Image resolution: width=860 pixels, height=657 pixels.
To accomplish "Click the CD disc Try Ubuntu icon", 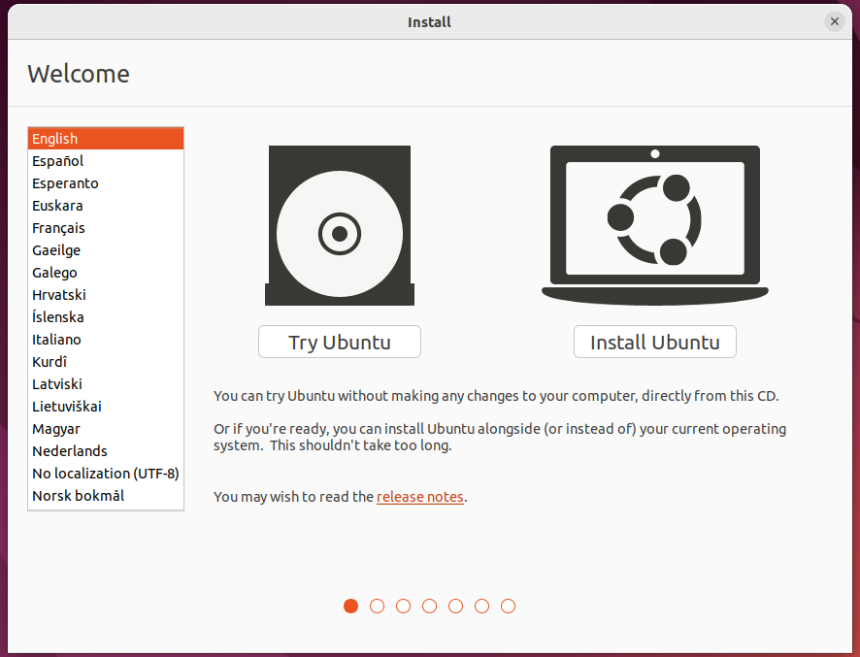I will coord(340,225).
